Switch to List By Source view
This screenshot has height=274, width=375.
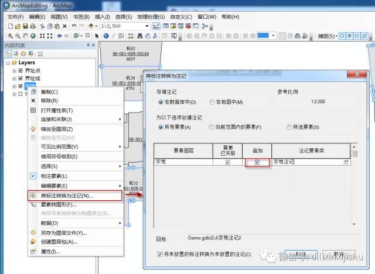tap(16, 54)
